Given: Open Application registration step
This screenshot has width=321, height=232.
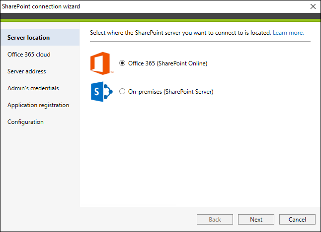Looking at the screenshot, I should coord(38,105).
